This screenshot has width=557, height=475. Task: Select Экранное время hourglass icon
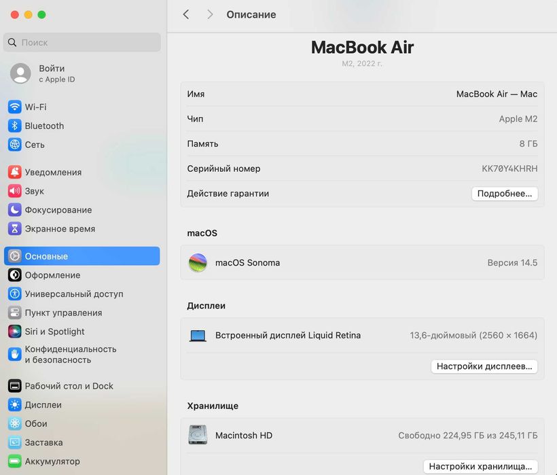tap(14, 229)
